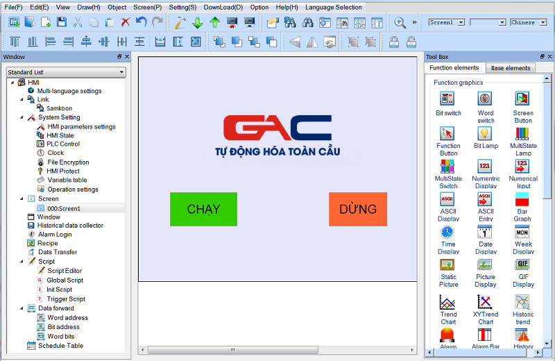The width and height of the screenshot is (555, 361).
Task: Click the orange DỪNG button
Action: [x=358, y=209]
